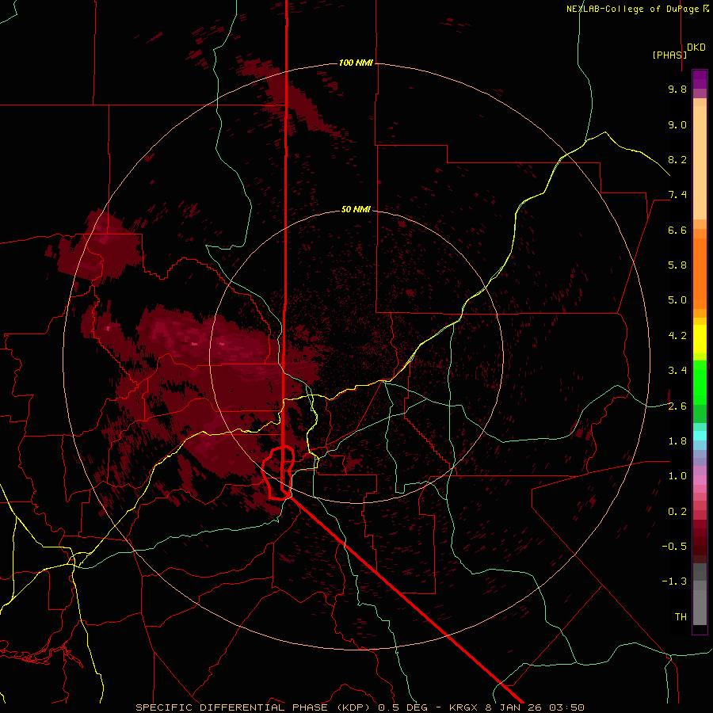Click the 03:50 timestamp in the caption
This screenshot has width=713, height=713.
click(566, 707)
